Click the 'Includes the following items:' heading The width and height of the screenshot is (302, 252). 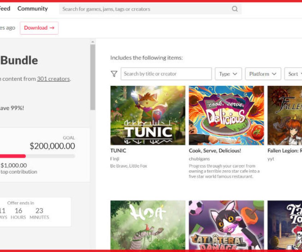pos(146,58)
